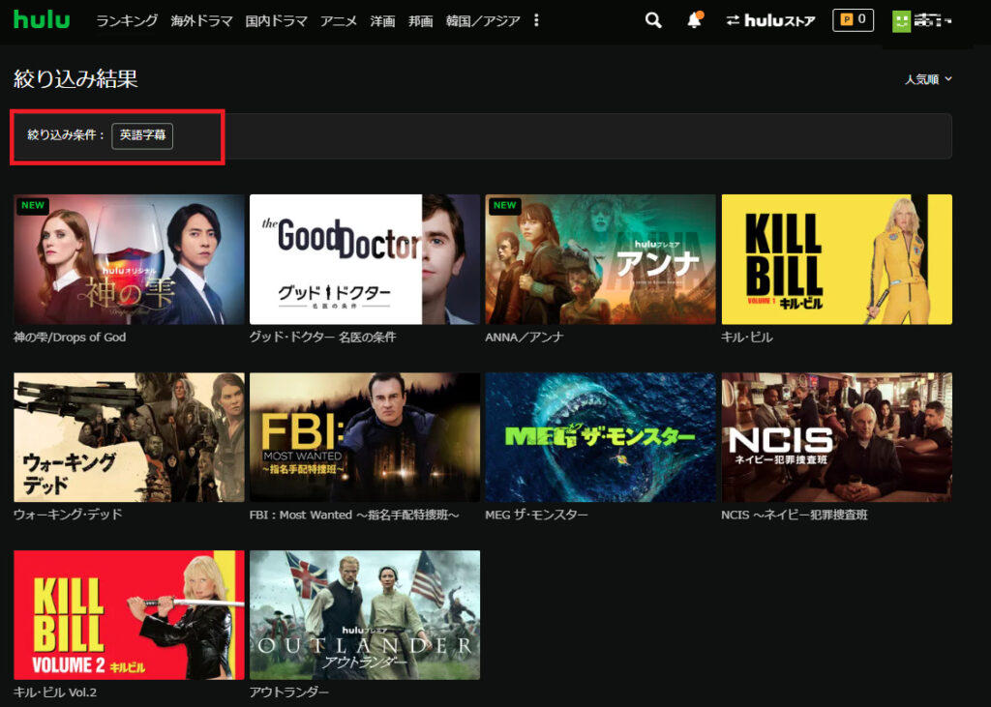Screen dimensions: 991x707
Task: Click the title text アウトランダー
Action: [x=288, y=692]
